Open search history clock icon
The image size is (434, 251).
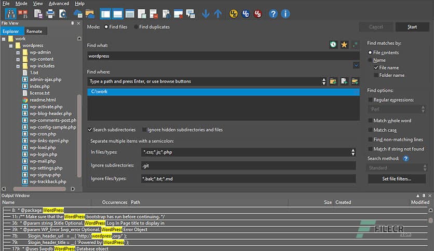[x=333, y=45]
